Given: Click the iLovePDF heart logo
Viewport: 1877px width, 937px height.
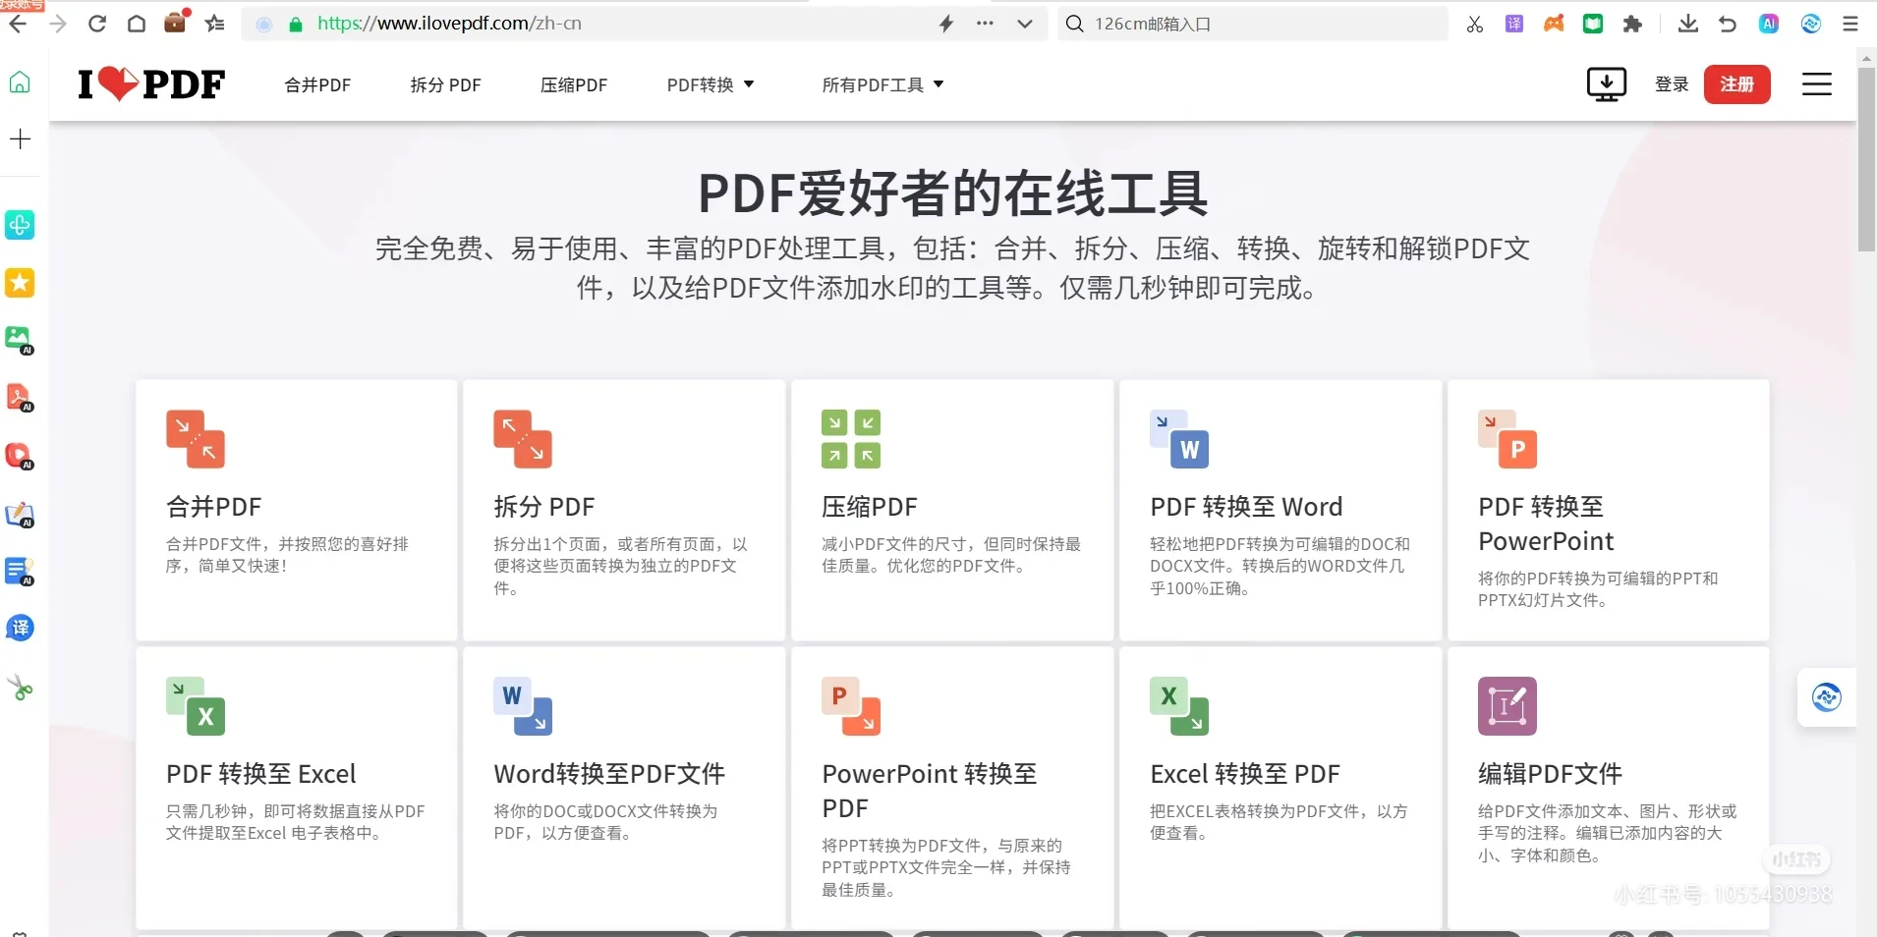Looking at the screenshot, I should [149, 83].
